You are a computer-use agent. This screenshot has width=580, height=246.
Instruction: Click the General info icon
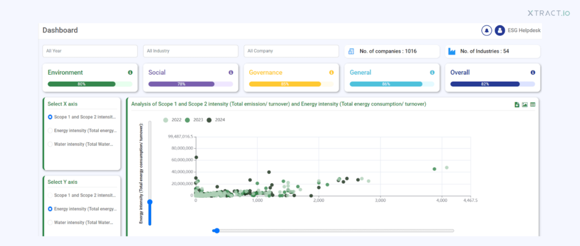tap(432, 73)
